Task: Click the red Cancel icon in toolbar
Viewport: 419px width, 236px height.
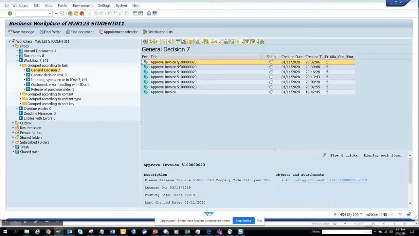Action: pos(82,13)
